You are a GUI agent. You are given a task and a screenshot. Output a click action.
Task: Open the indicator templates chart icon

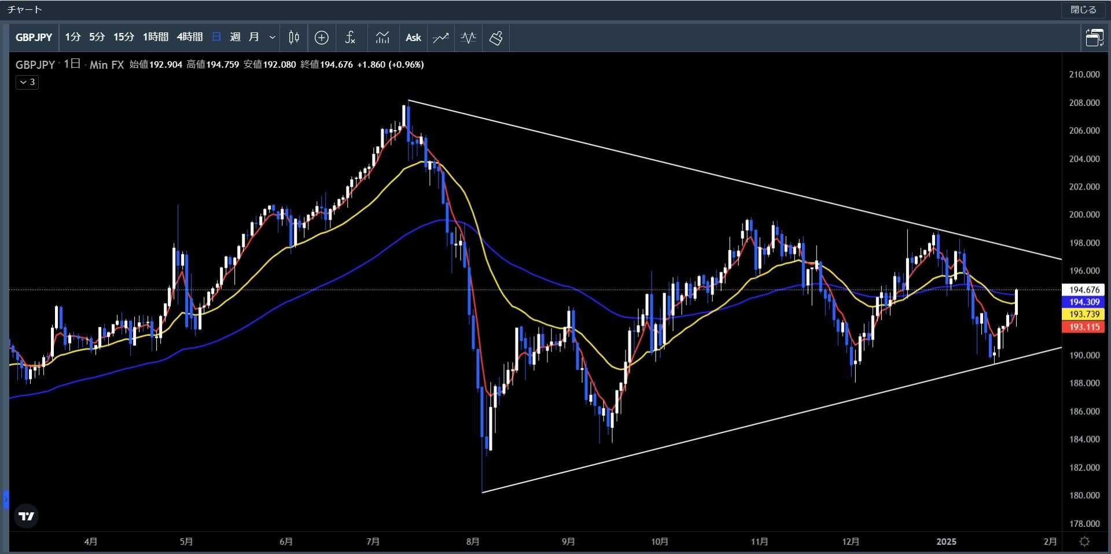382,38
